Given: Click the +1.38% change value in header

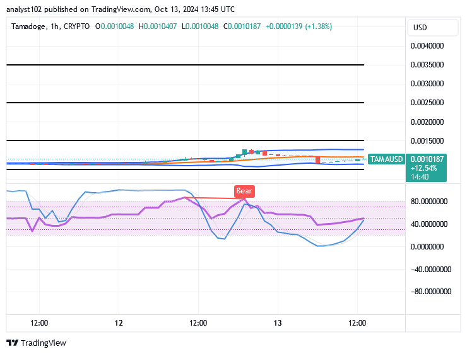Looking at the screenshot, I should 319,26.
